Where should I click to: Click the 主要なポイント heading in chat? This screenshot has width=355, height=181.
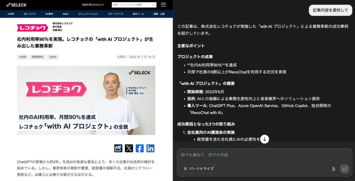pos(191,46)
